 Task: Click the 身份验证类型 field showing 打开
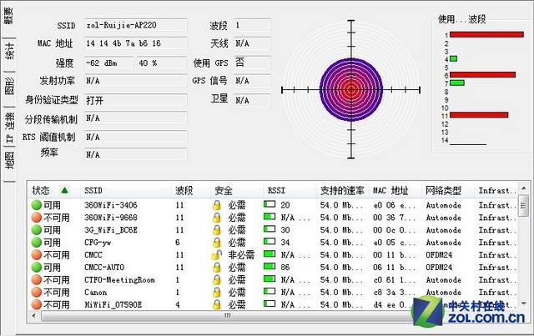135,100
